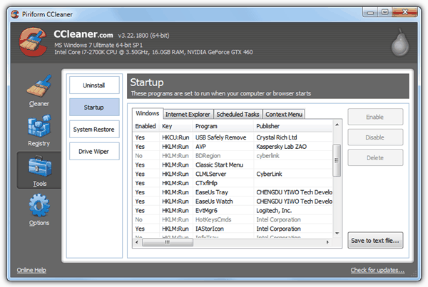Image resolution: width=428 pixels, height=287 pixels.
Task: Click the Delete button
Action: pos(375,158)
